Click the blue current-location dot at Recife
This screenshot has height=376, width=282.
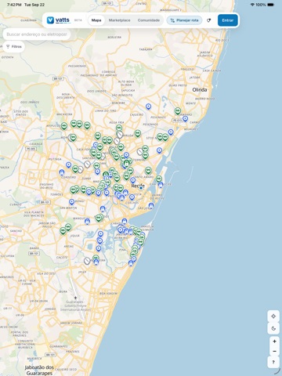[x=141, y=188]
